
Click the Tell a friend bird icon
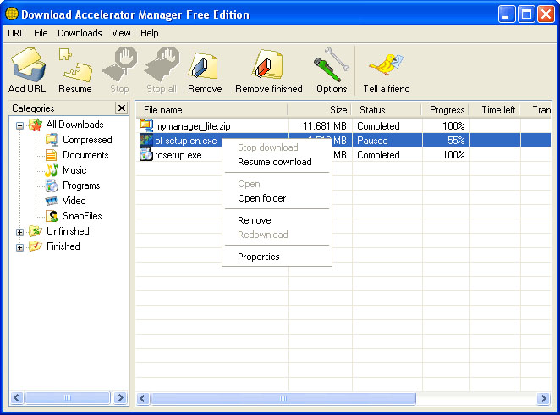pos(386,65)
